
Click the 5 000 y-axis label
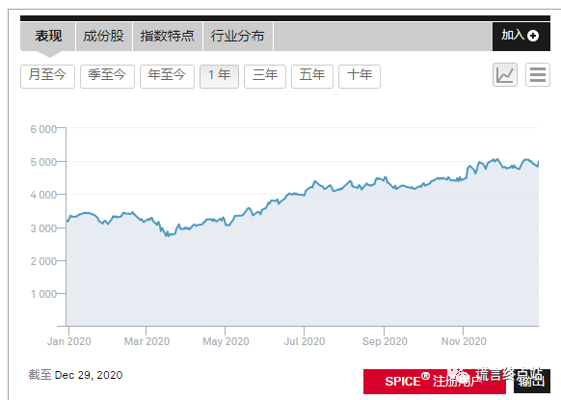pos(43,162)
